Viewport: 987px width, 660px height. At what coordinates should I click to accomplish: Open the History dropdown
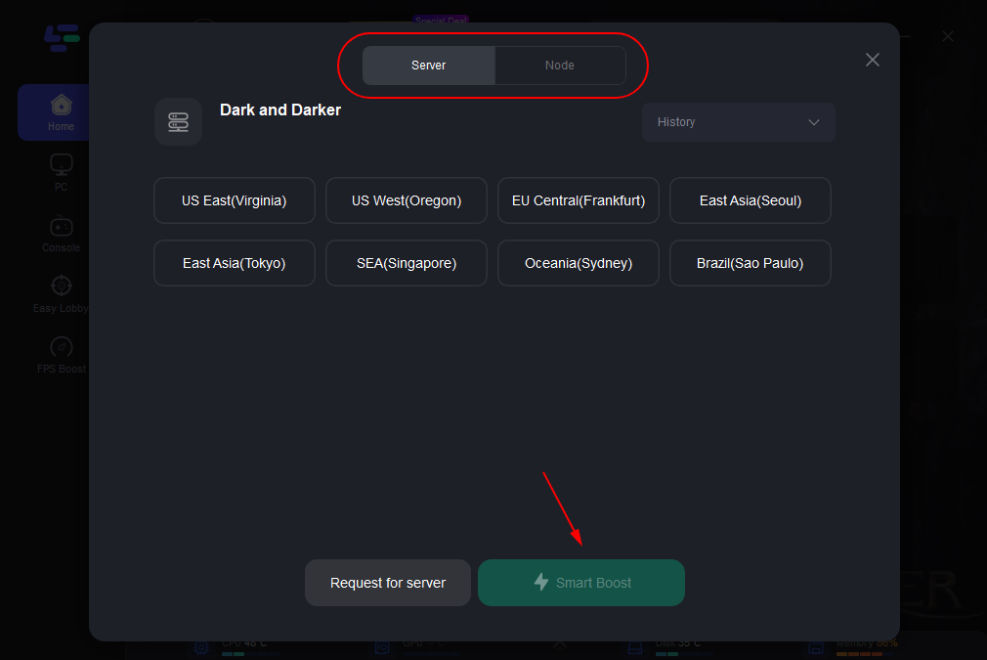click(x=739, y=122)
